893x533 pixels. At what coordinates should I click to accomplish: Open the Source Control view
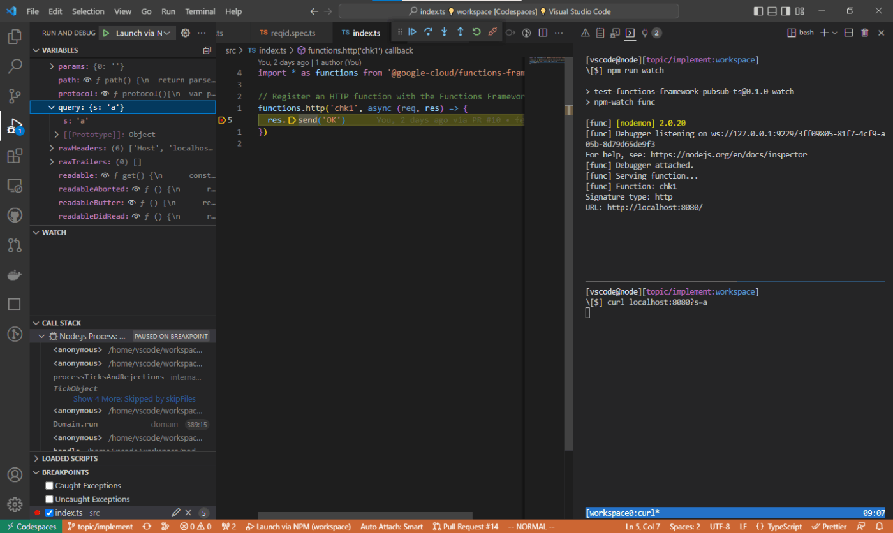coord(14,96)
